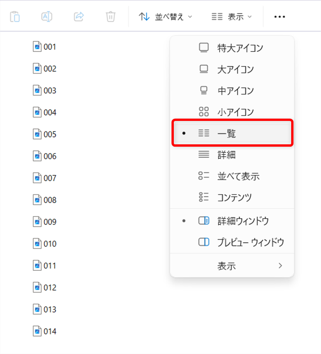
Task: Click the image file icon for 004
Action: coord(37,112)
